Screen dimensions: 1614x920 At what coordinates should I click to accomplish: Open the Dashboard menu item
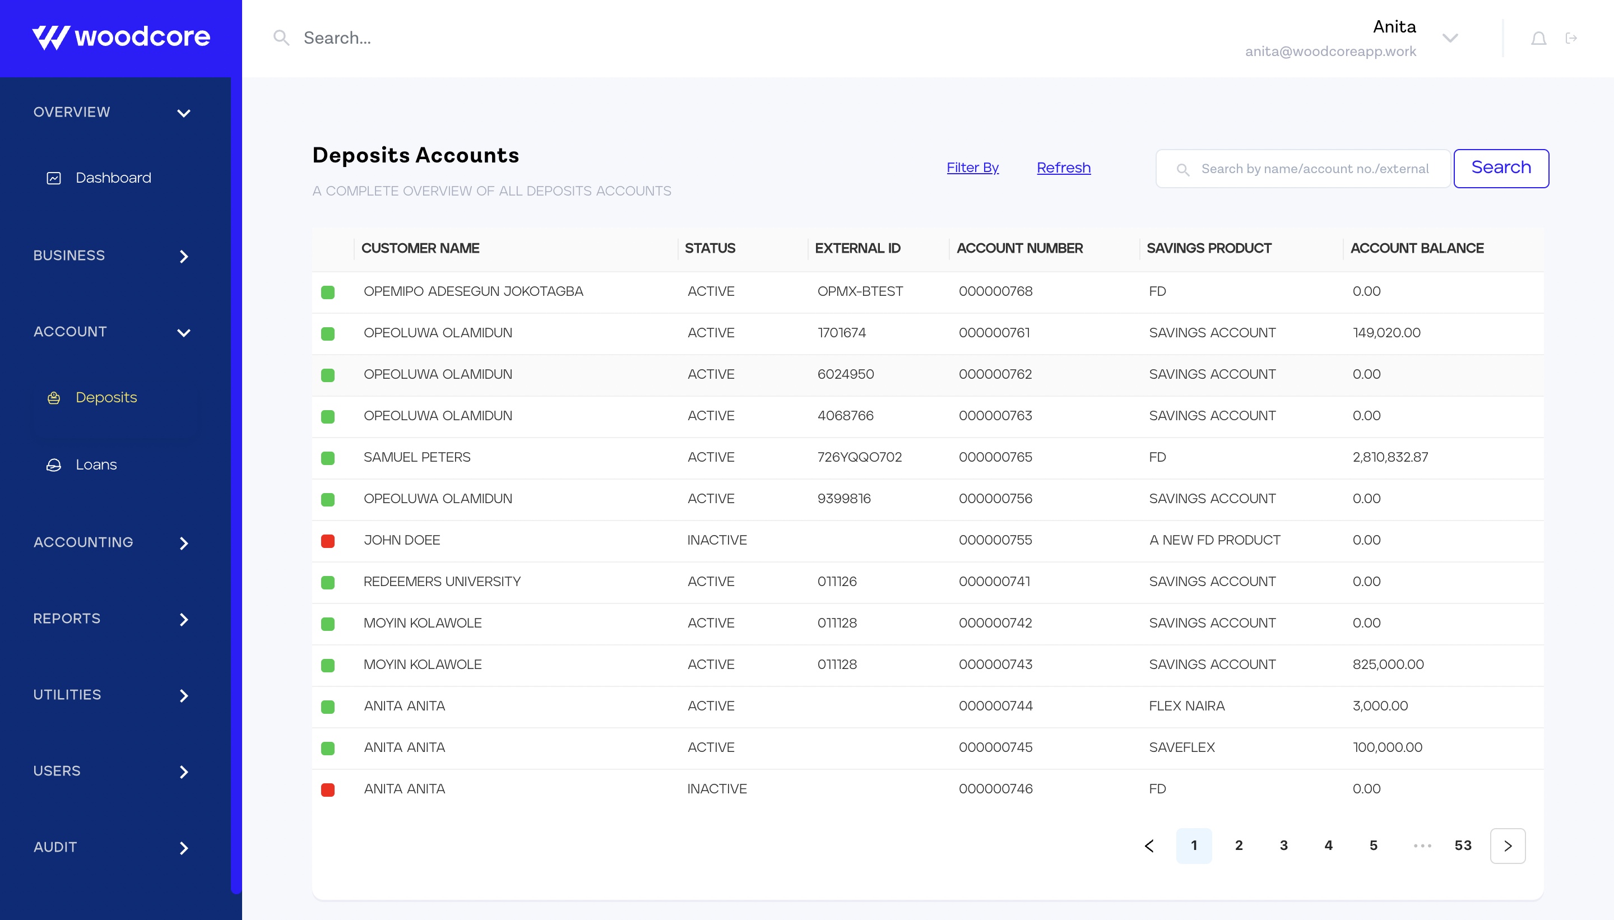[x=113, y=178]
